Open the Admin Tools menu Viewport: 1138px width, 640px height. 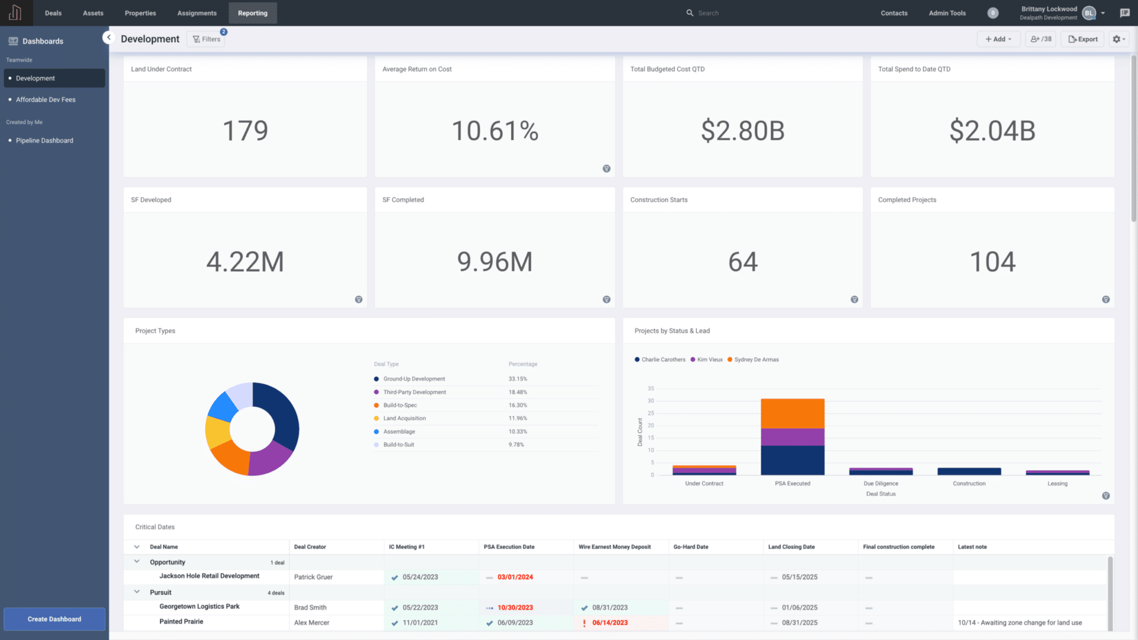tap(947, 13)
